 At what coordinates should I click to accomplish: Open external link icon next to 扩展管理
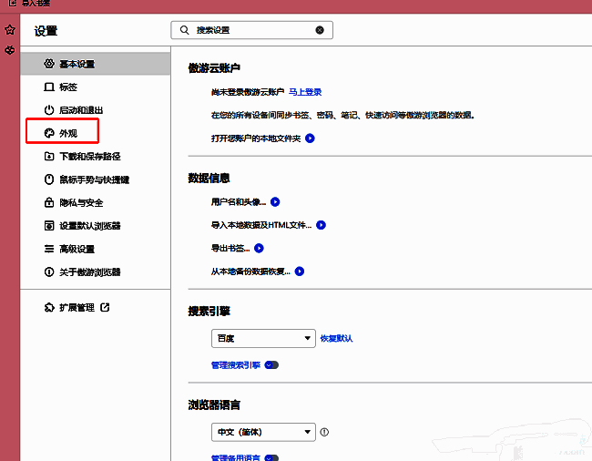click(x=105, y=307)
